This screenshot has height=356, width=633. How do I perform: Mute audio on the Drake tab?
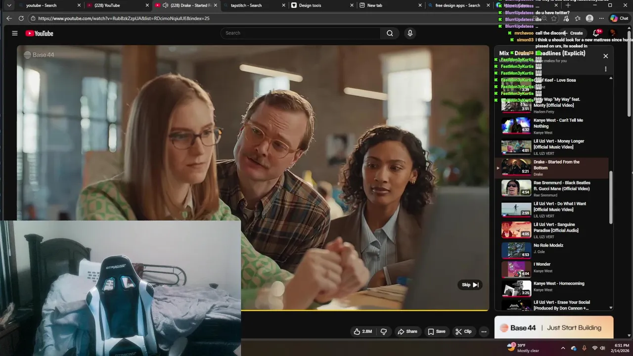(x=165, y=5)
